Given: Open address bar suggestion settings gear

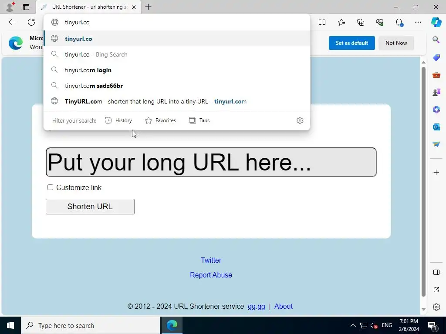Looking at the screenshot, I should click(300, 120).
